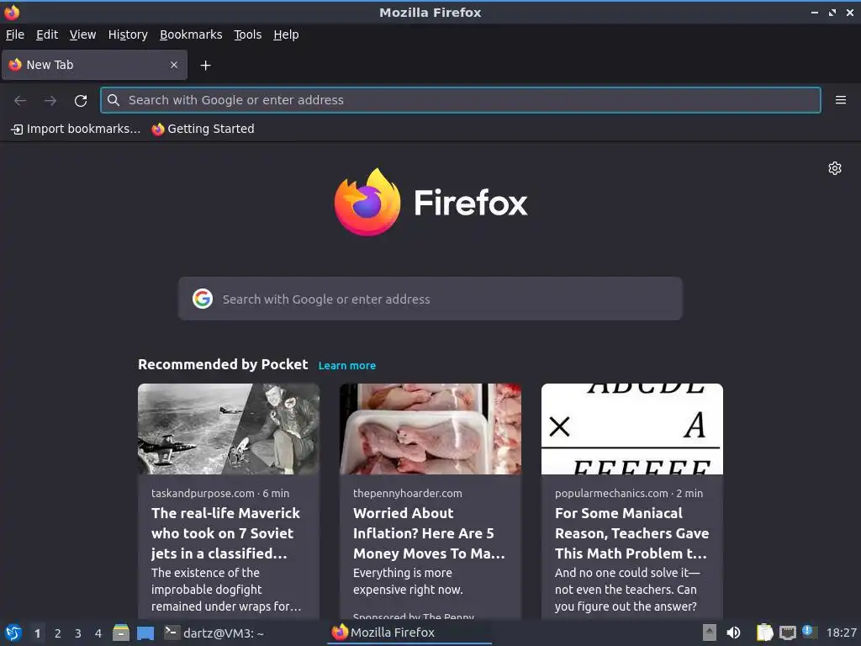The image size is (861, 646).
Task: Select the New Tab tab
Action: [94, 65]
